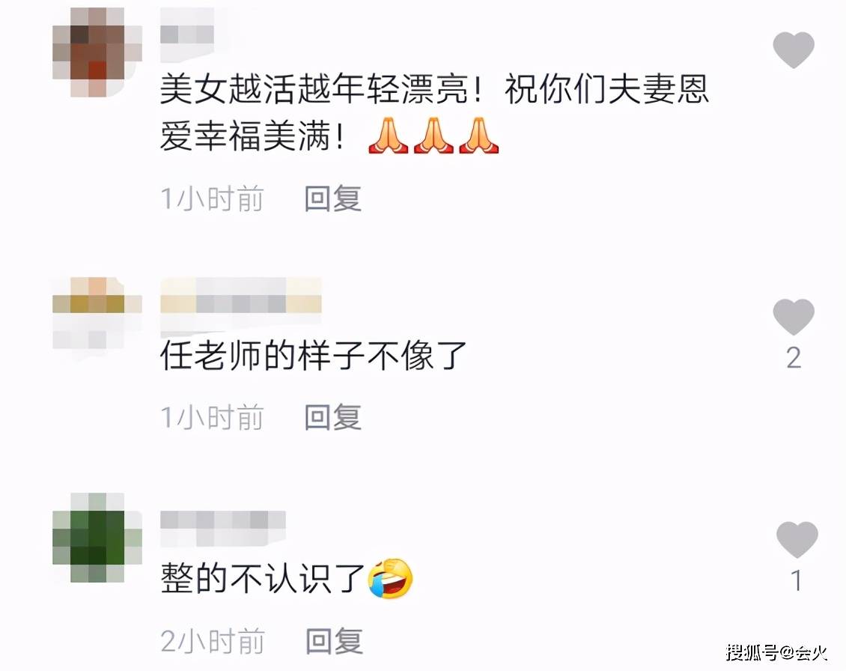Select the comment text 整的不认识了

tap(263, 579)
